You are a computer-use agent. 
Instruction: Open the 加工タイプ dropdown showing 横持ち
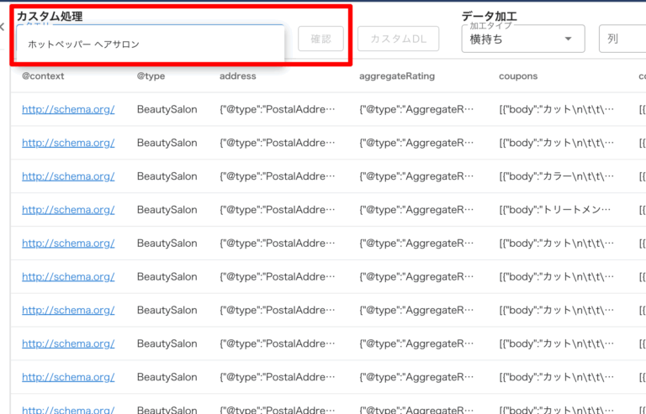click(522, 39)
